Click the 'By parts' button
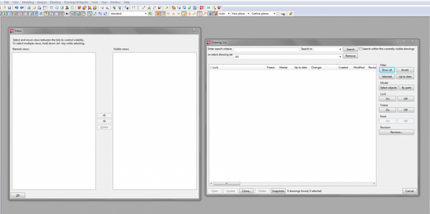Viewport: 430px width, 214px height. point(406,88)
